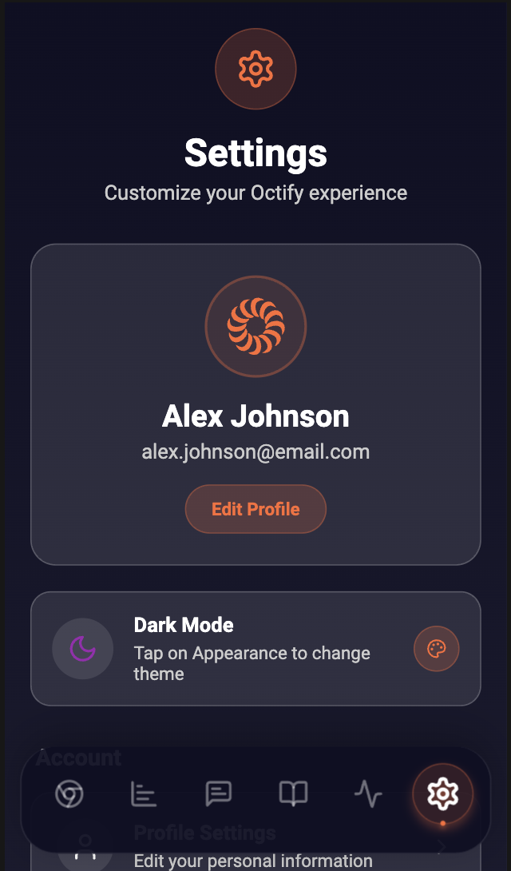Click the orange gear icon above Settings title
The image size is (511, 871).
(255, 69)
